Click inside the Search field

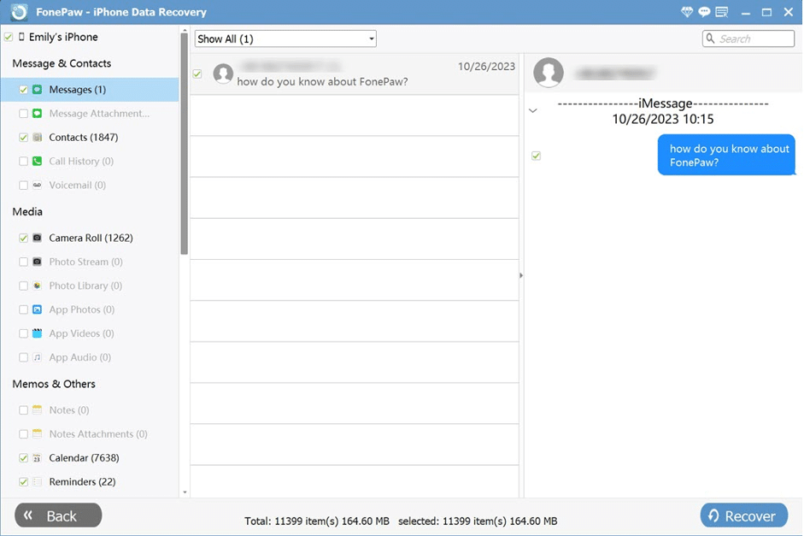pos(752,38)
